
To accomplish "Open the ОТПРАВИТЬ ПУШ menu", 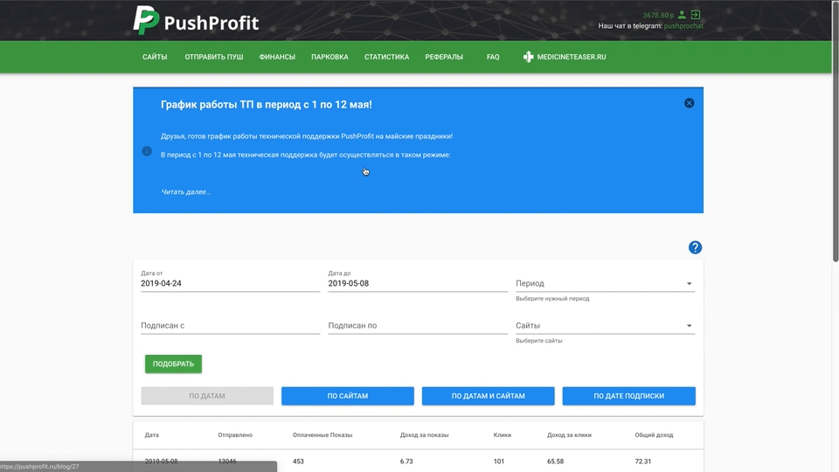I will [x=214, y=57].
